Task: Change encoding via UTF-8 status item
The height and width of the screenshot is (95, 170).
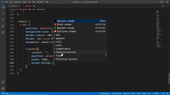Action: coord(133,93)
